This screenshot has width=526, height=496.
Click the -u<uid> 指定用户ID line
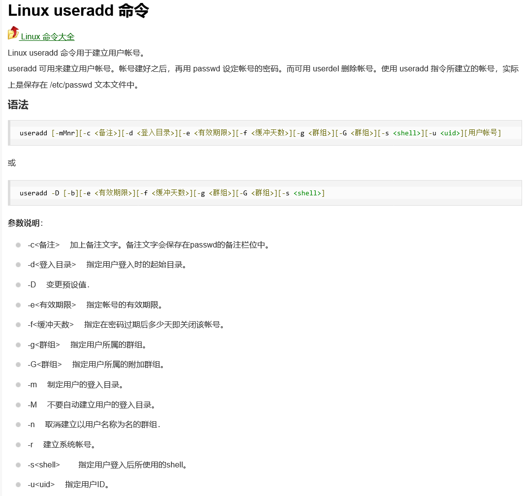[68, 485]
